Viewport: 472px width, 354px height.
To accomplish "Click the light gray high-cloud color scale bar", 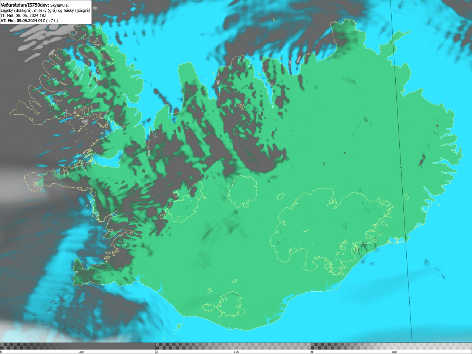I will click(x=391, y=346).
